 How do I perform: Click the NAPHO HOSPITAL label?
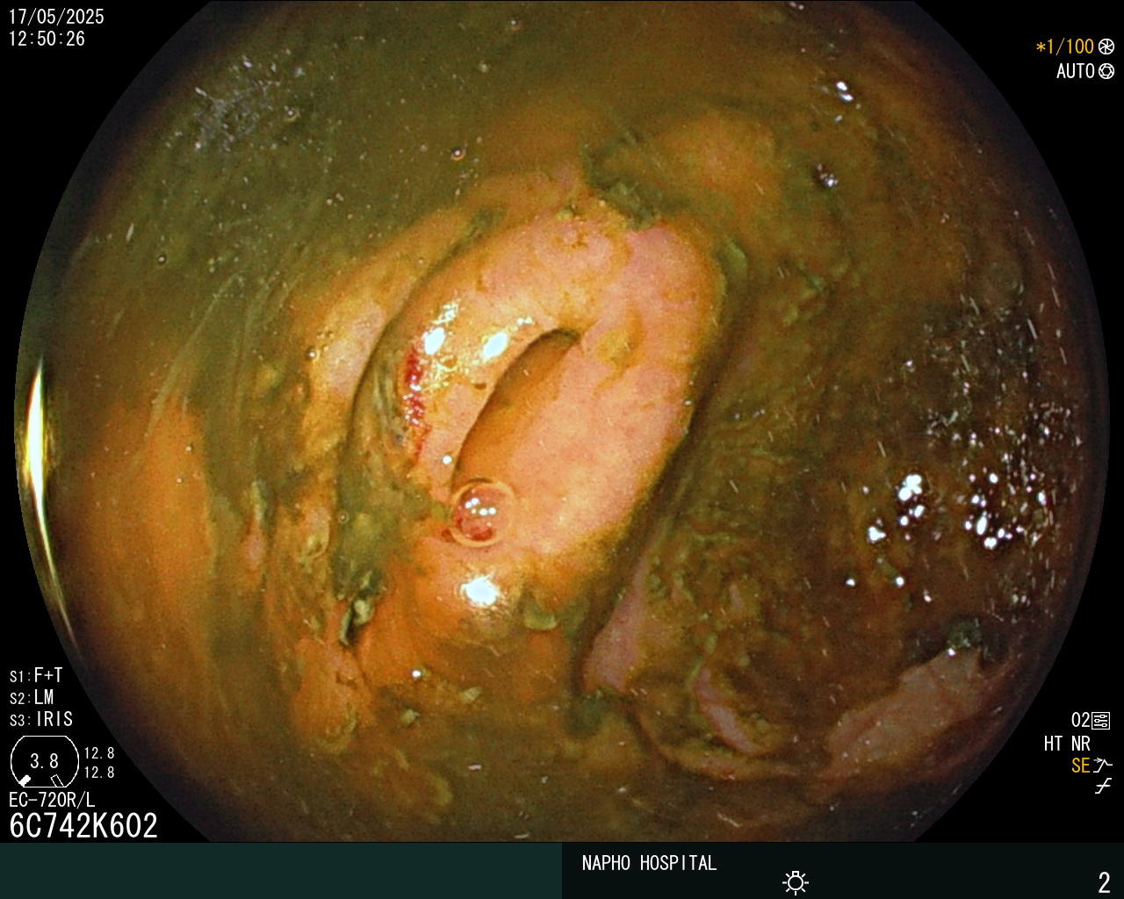click(x=649, y=863)
